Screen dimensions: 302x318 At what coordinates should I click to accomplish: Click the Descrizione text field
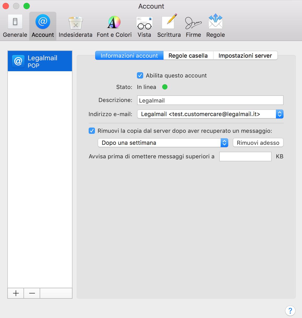tap(210, 100)
